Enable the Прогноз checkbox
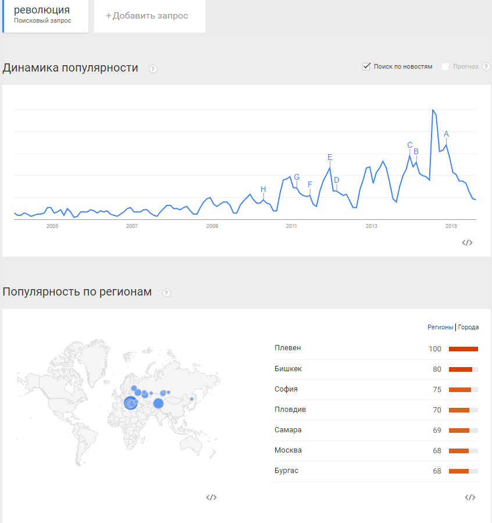Viewport: 492px width, 523px height. [x=445, y=67]
